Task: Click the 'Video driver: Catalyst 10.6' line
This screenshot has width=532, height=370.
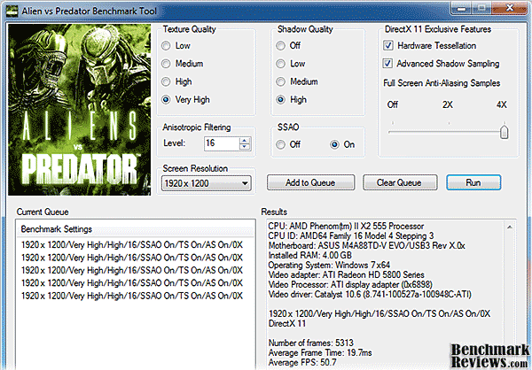Action: [x=370, y=294]
